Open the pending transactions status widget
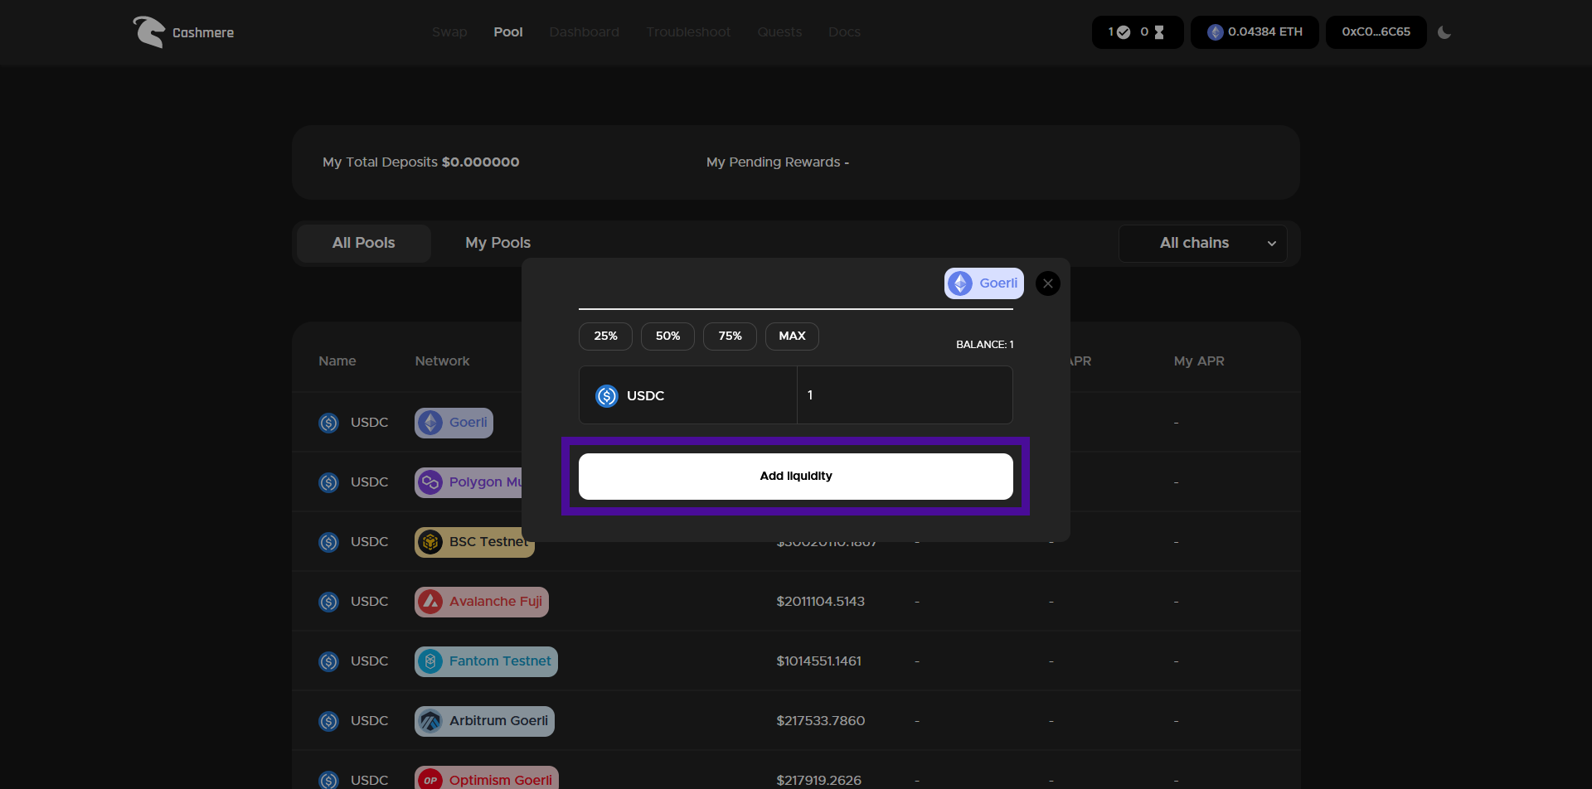Viewport: 1592px width, 789px height. click(1137, 32)
